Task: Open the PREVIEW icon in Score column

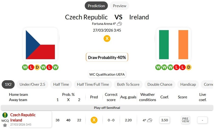Action: point(185,120)
